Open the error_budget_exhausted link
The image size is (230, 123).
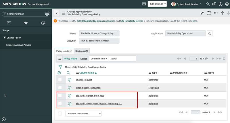tap(88, 88)
